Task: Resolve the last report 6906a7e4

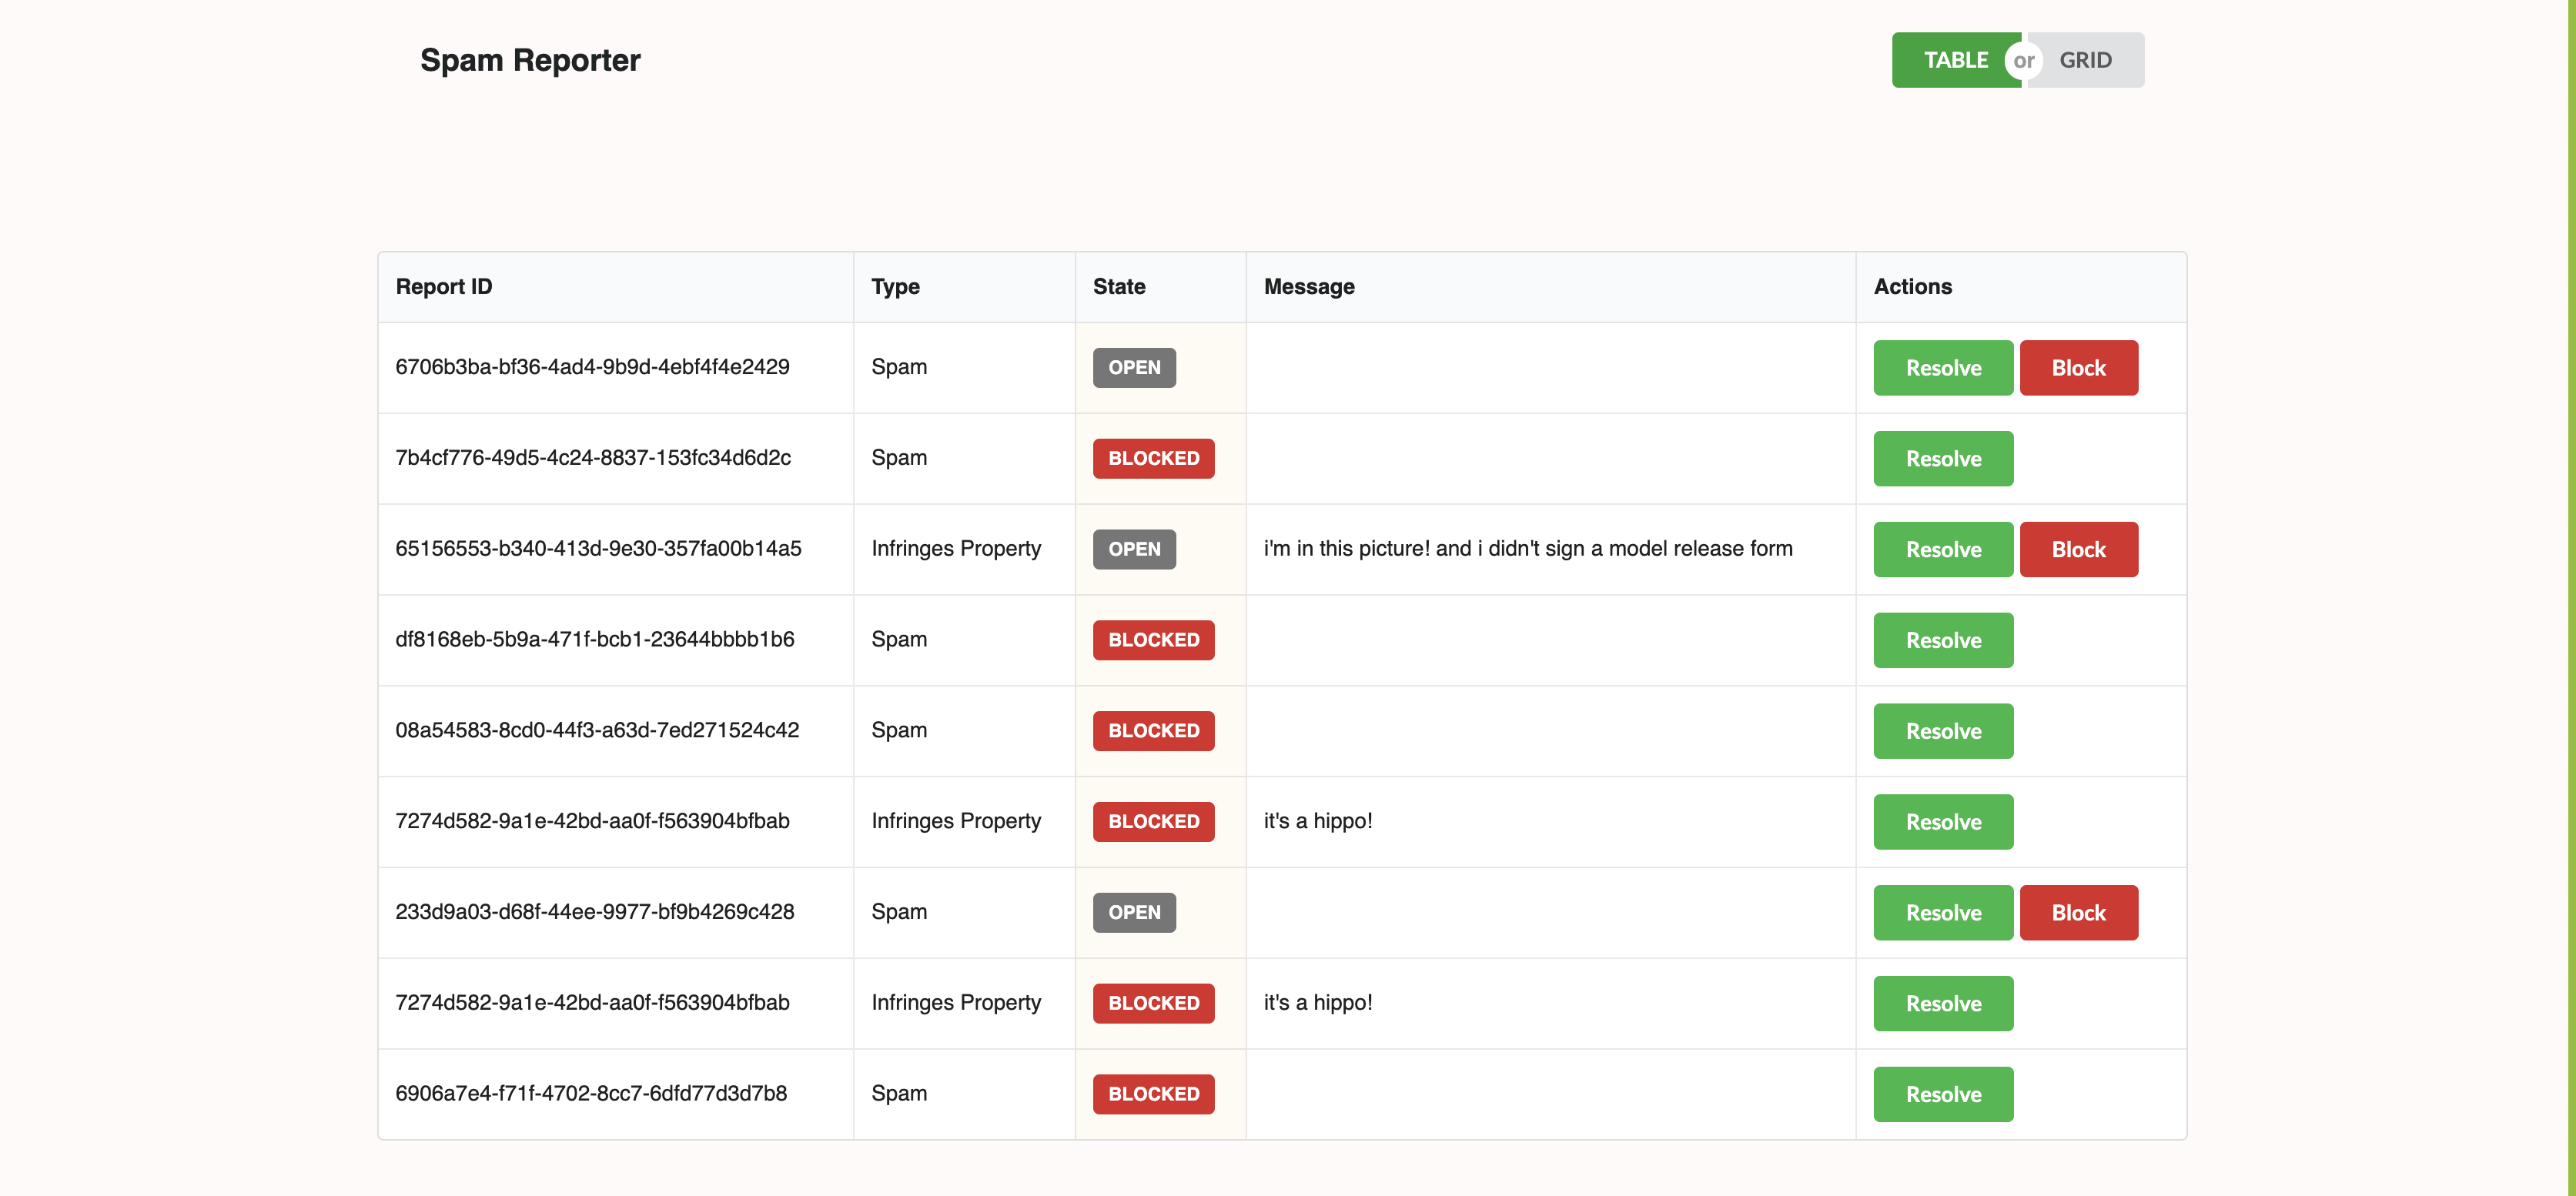Action: [1941, 1093]
